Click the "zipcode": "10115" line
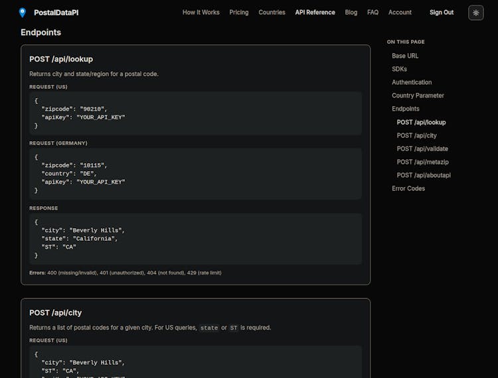The width and height of the screenshot is (498, 378). point(74,166)
